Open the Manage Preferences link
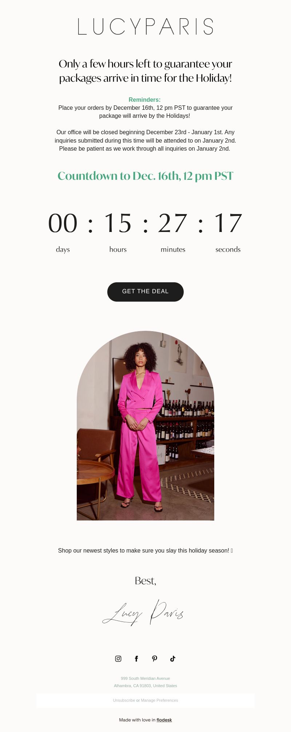This screenshot has width=291, height=732. click(x=159, y=700)
